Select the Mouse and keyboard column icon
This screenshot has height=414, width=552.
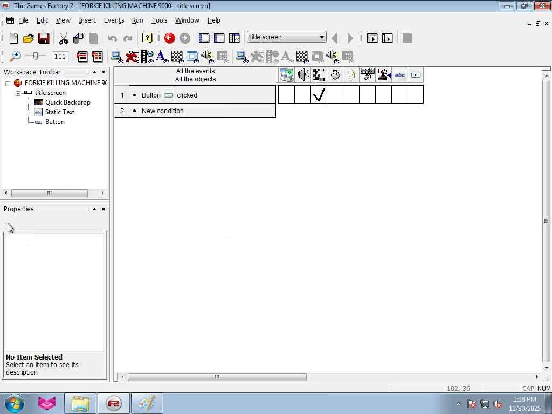point(368,75)
